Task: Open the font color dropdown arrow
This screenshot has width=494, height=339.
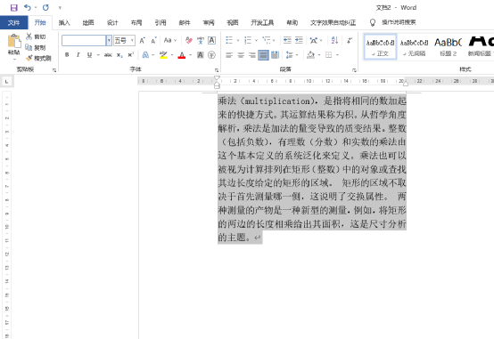Action: coord(190,55)
